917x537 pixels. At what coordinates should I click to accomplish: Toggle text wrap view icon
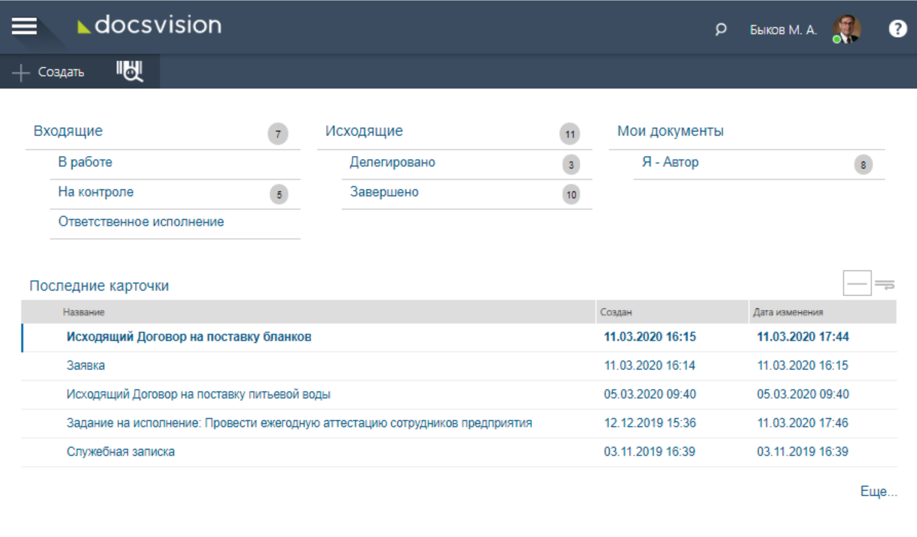pos(885,284)
